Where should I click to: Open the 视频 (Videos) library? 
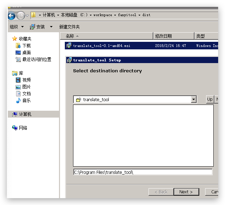point(26,80)
